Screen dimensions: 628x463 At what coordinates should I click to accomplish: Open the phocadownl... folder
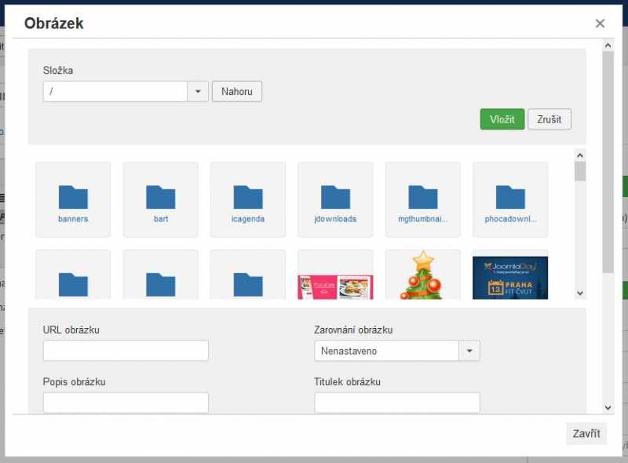point(510,199)
